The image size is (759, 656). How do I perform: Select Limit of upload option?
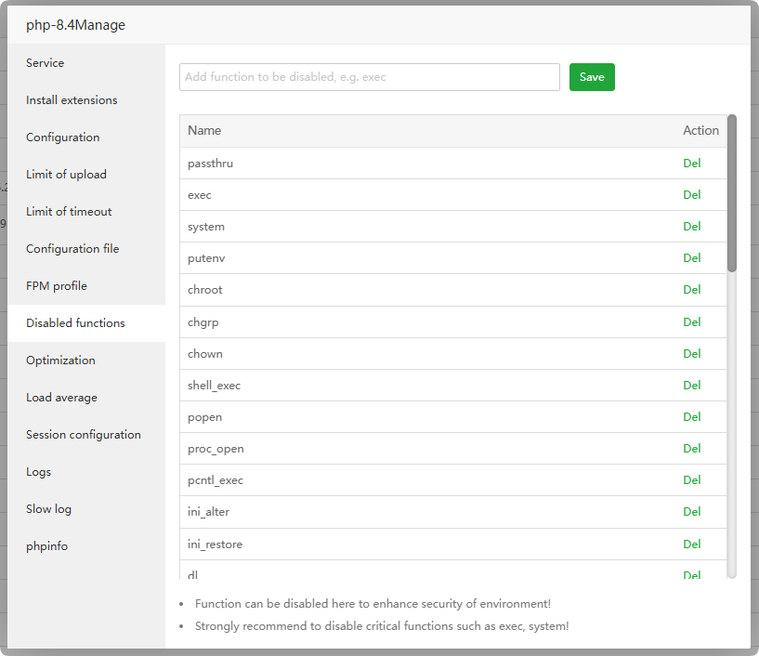point(66,175)
